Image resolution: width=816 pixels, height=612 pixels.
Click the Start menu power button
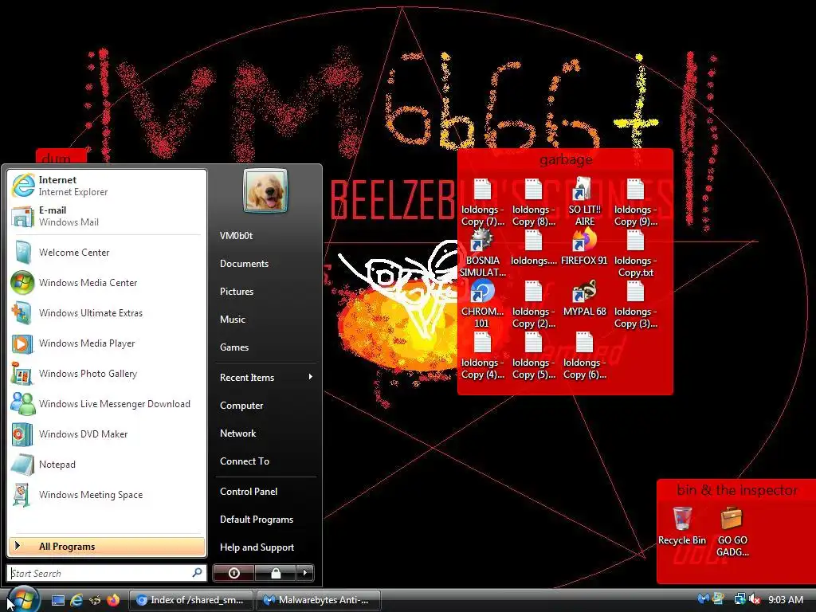(233, 573)
